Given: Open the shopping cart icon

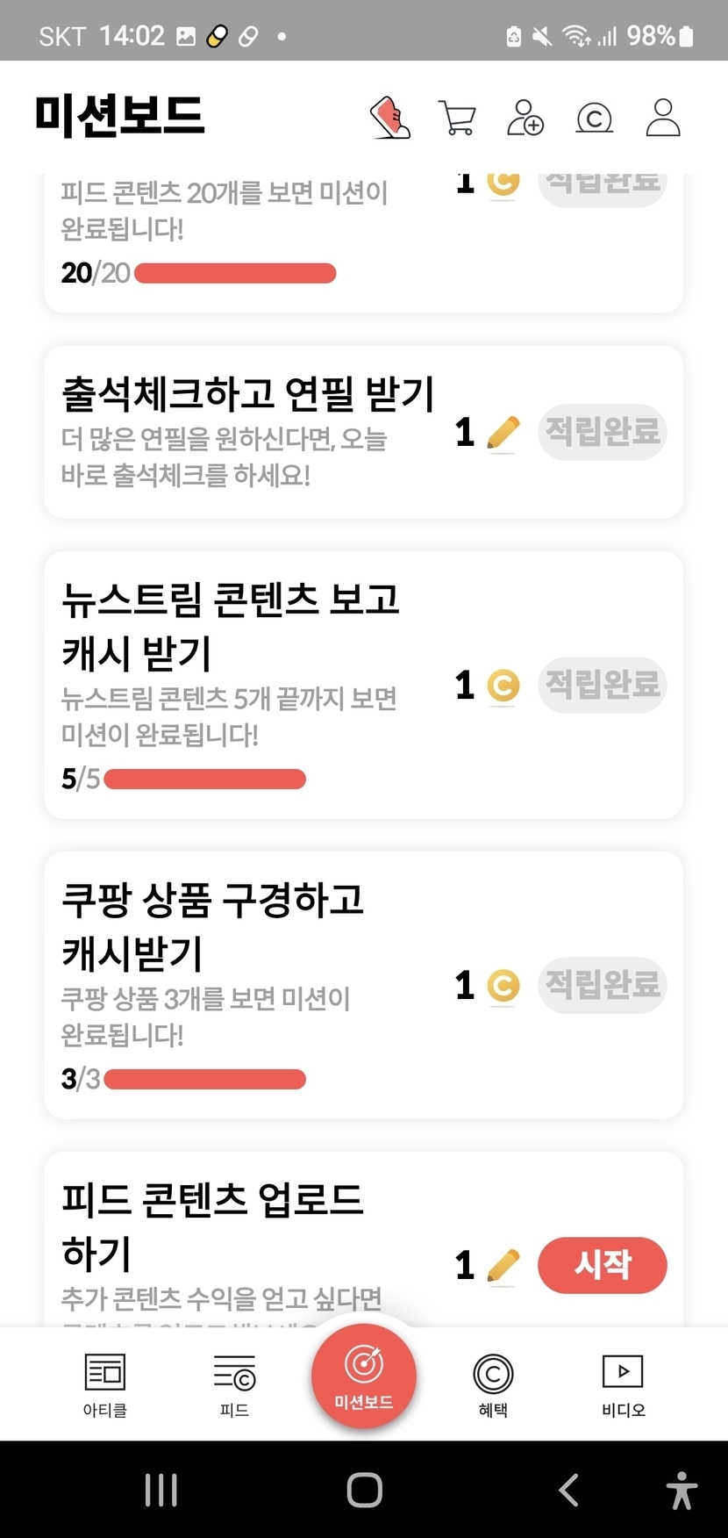Looking at the screenshot, I should [x=456, y=118].
